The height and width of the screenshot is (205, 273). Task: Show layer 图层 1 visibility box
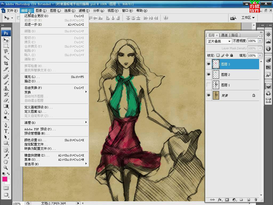click(208, 85)
